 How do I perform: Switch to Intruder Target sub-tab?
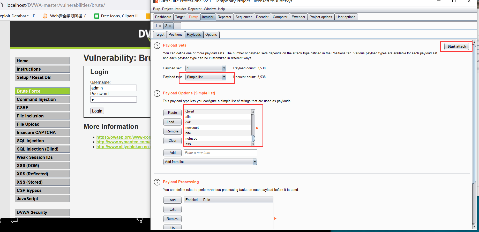(x=160, y=35)
